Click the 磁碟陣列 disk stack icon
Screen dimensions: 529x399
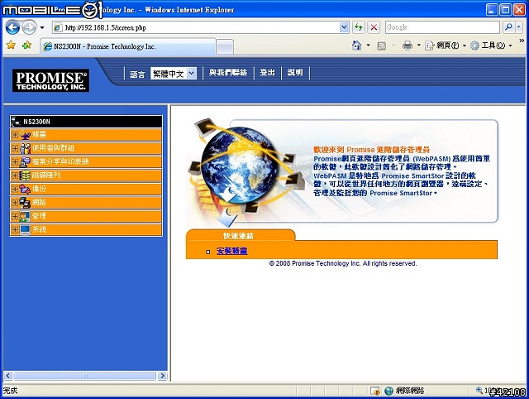[25, 175]
